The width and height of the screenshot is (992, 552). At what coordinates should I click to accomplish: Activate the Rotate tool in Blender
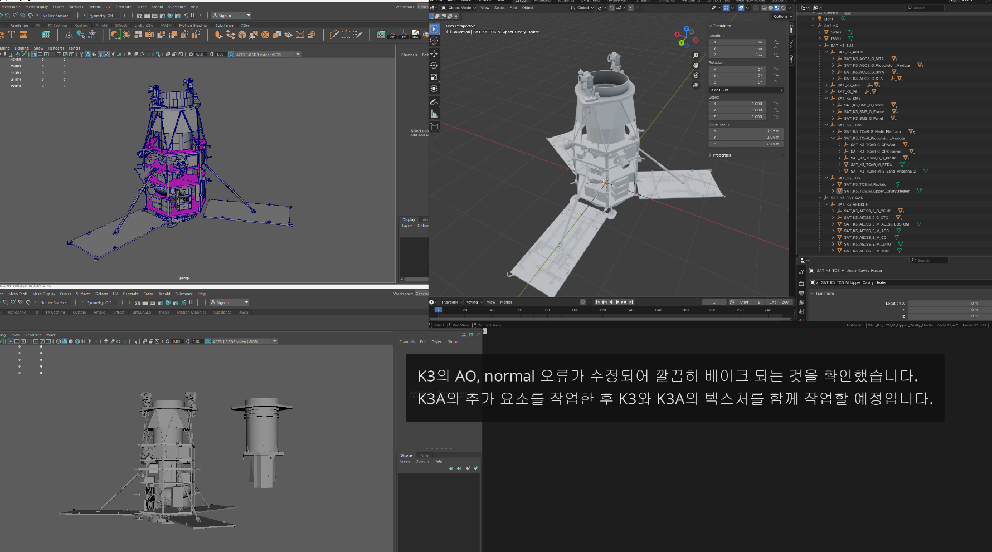(x=434, y=65)
